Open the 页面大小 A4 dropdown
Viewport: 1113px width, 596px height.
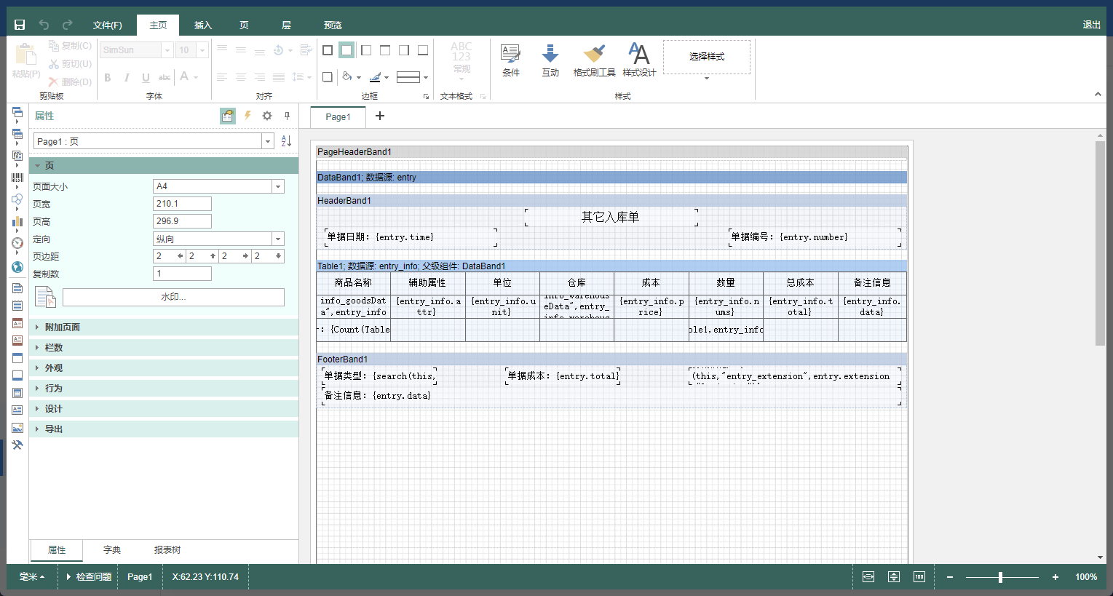coord(278,186)
